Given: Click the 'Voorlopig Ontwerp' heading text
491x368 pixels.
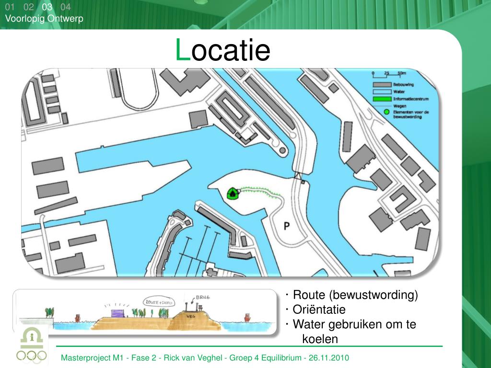Looking at the screenshot, I should pos(44,19).
